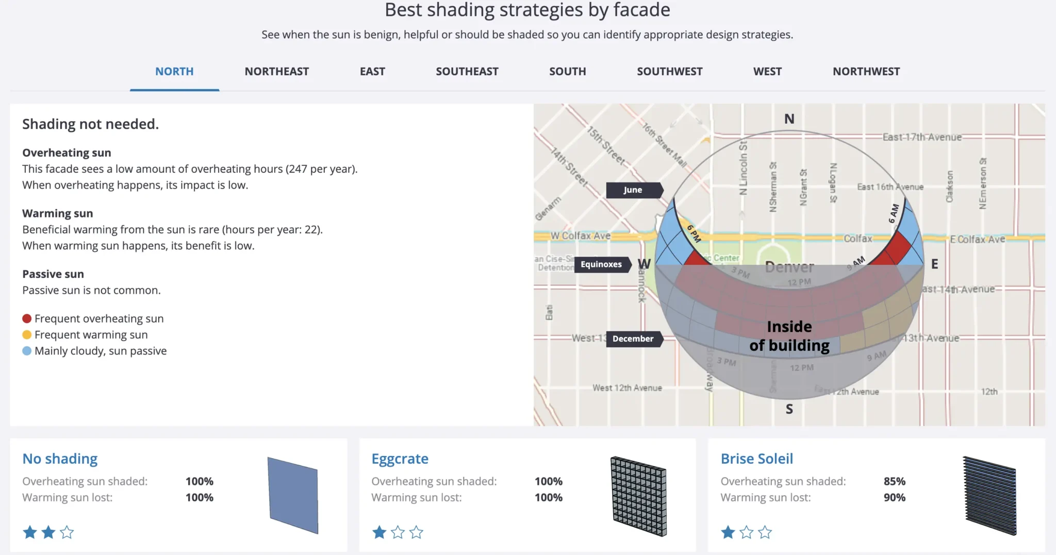
Task: Click the Eggcrate grid shading icon
Action: pyautogui.click(x=638, y=496)
